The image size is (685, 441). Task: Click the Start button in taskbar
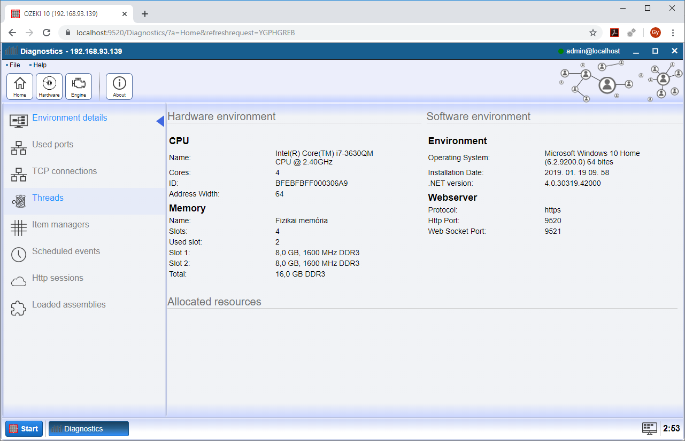(24, 429)
